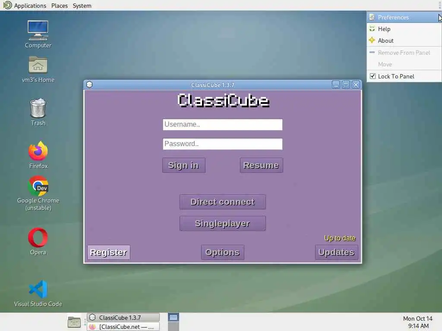This screenshot has height=331, width=442.
Task: Start Singleplayer mode
Action: 223,224
